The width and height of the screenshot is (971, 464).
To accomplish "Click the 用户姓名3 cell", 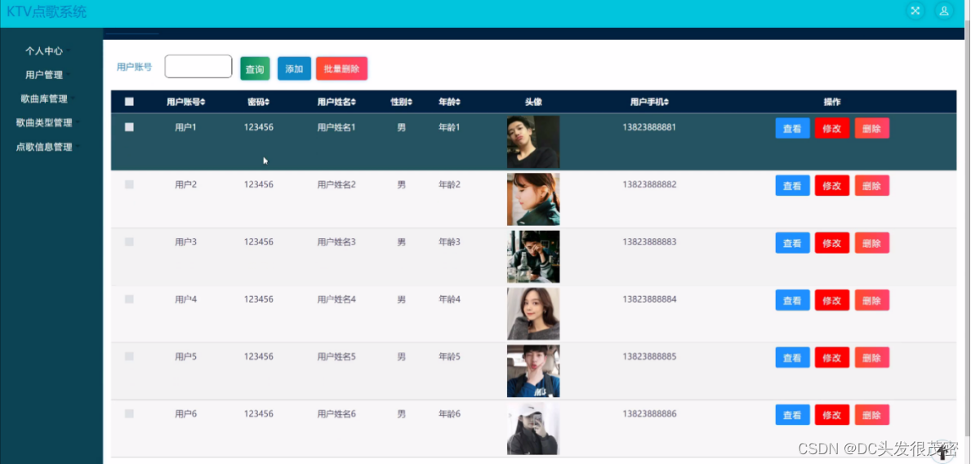I will coord(336,242).
